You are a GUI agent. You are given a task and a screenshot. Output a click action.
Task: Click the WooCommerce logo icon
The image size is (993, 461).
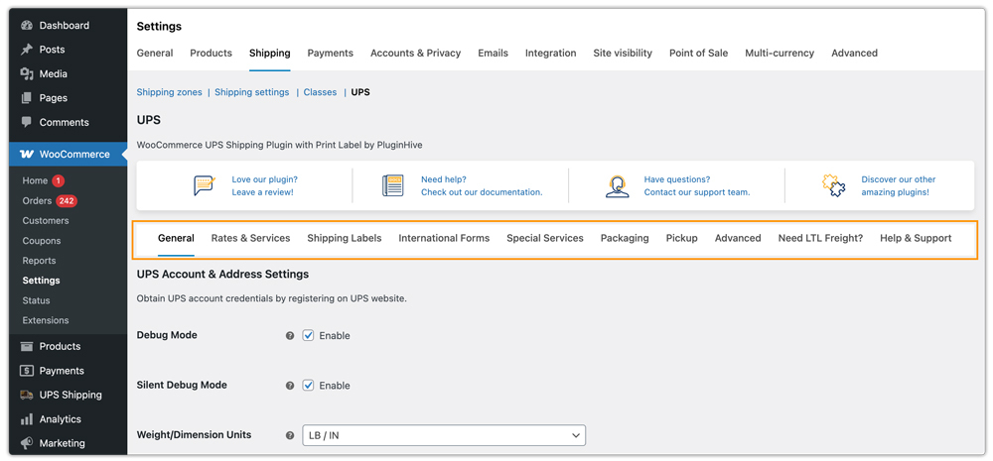click(27, 155)
